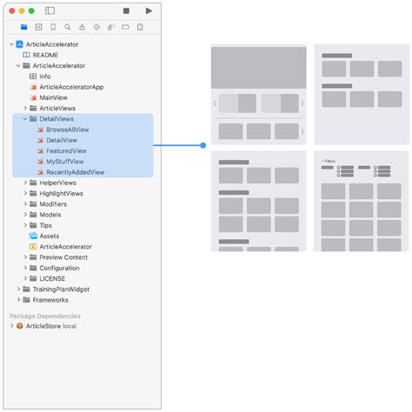Open the Project navigator folder icon
Viewport: 412px width, 412px height.
24,27
